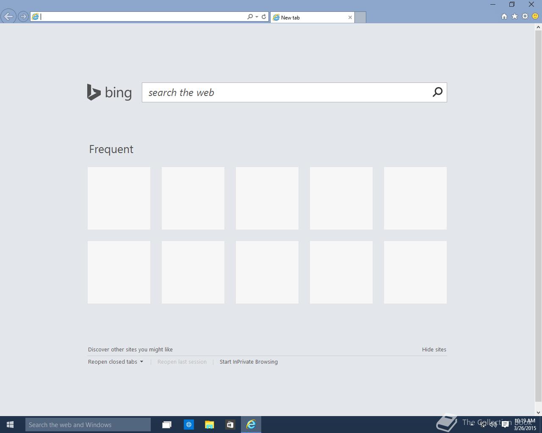Click the Forward navigation arrow
This screenshot has width=542, height=433.
pos(23,17)
